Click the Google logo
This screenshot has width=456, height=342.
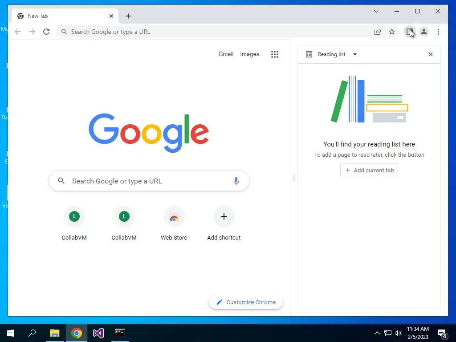point(149,133)
